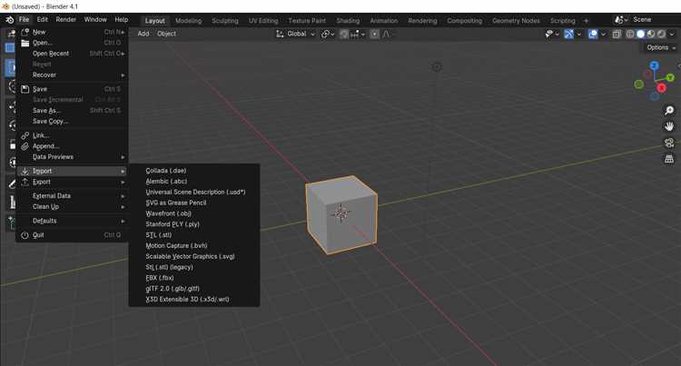Switch to Modeling workspace tab

coord(189,21)
